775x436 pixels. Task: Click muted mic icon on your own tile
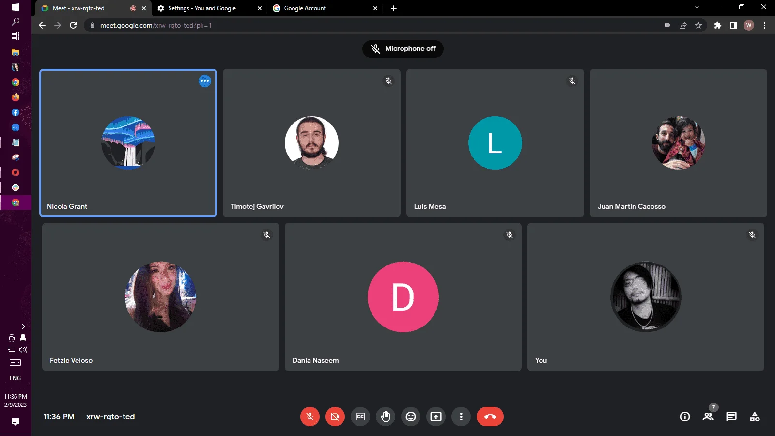pyautogui.click(x=752, y=235)
